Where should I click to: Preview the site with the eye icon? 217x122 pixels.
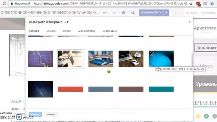pyautogui.click(x=123, y=13)
